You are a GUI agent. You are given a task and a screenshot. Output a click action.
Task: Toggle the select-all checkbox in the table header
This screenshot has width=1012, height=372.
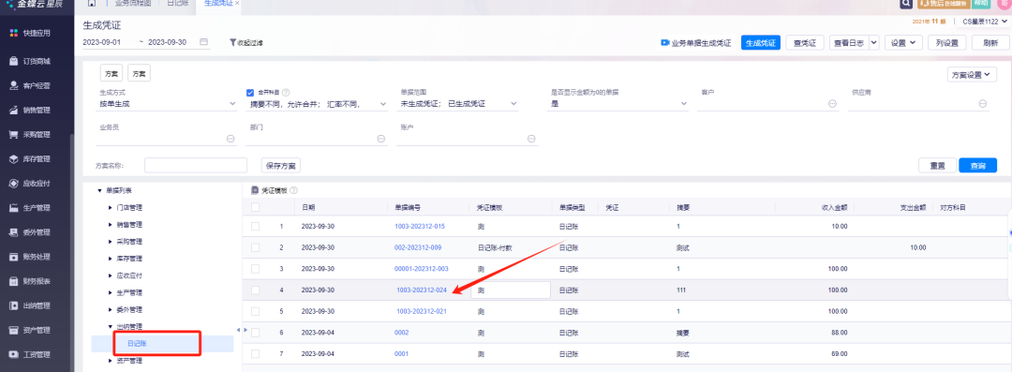tap(256, 207)
